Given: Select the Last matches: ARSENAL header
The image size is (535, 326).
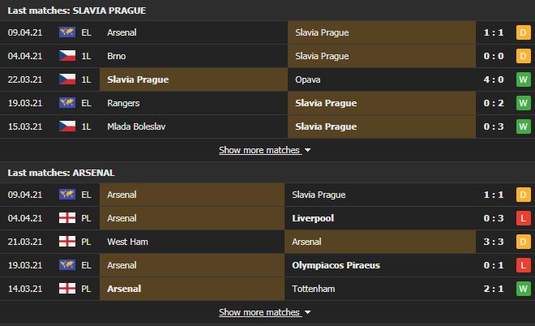Looking at the screenshot, I should 61,173.
